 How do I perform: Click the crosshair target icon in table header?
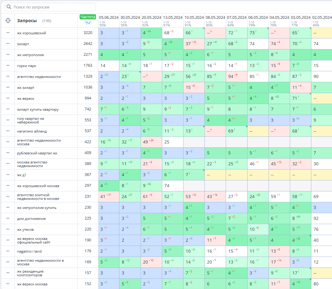8,21
